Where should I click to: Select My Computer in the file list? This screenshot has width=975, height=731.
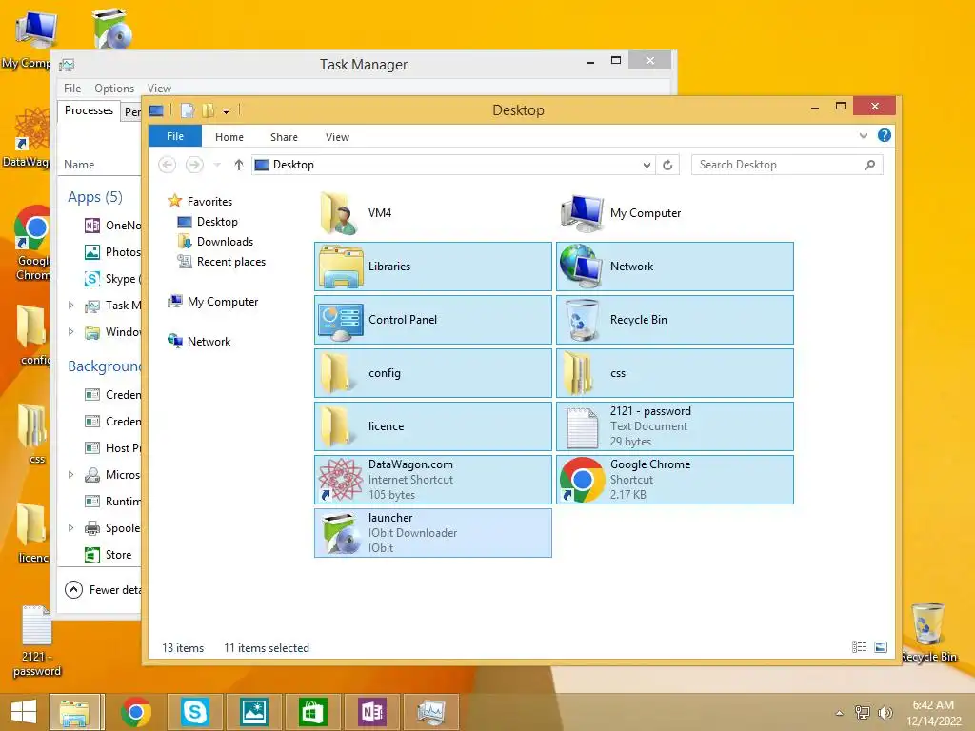pyautogui.click(x=675, y=213)
